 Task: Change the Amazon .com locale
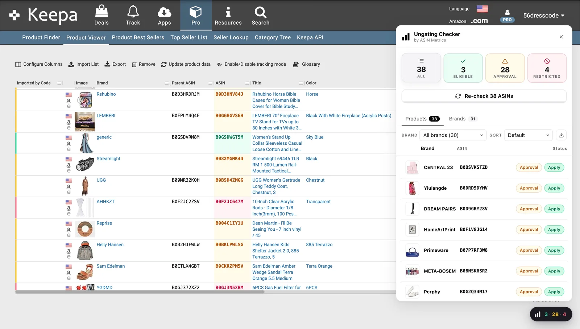479,21
